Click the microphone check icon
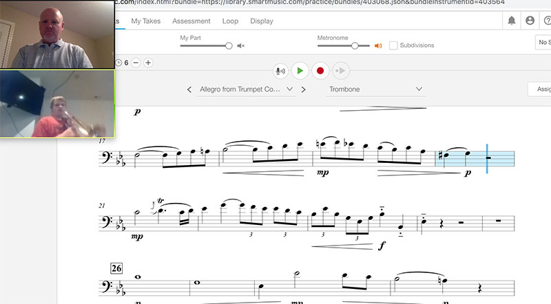The height and width of the screenshot is (304, 551). click(280, 70)
